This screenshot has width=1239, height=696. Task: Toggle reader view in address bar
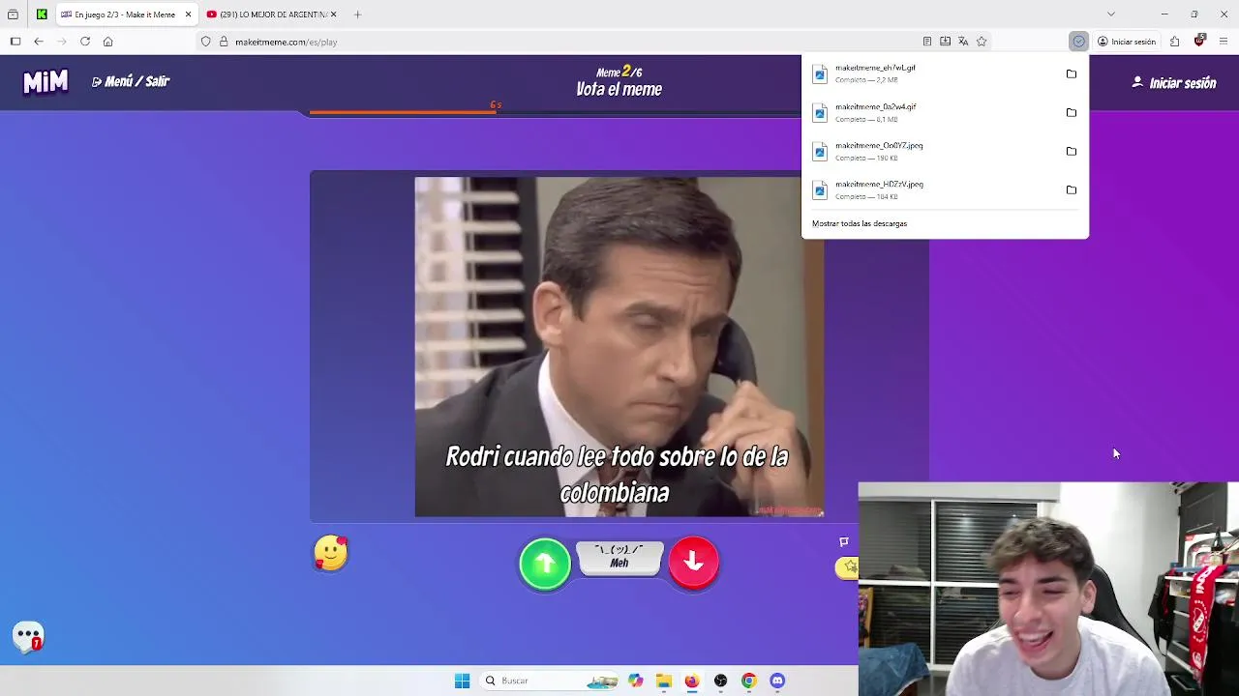coord(926,42)
